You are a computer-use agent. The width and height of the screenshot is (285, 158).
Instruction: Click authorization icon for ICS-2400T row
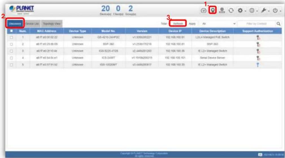[258, 58]
